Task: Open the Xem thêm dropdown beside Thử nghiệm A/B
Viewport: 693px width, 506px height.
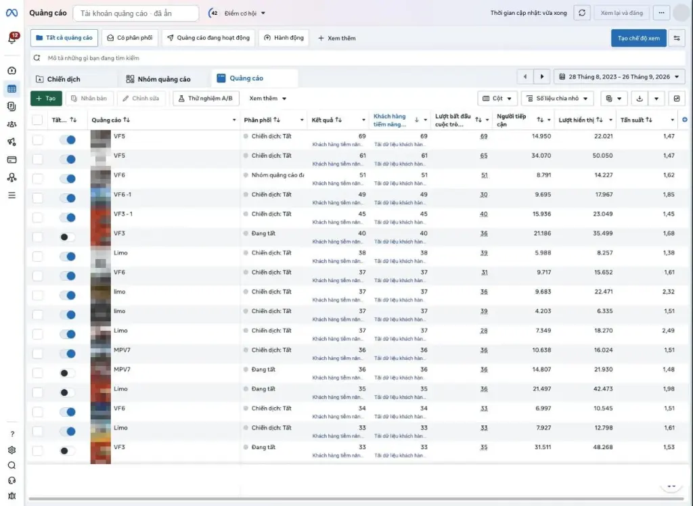Action: pyautogui.click(x=268, y=99)
